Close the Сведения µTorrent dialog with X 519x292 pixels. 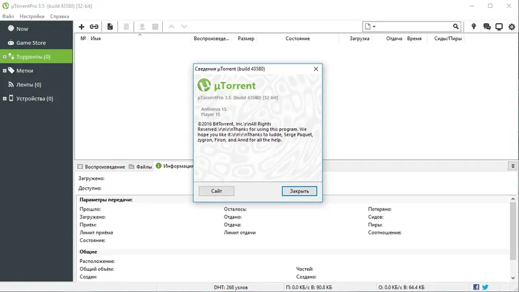point(316,69)
